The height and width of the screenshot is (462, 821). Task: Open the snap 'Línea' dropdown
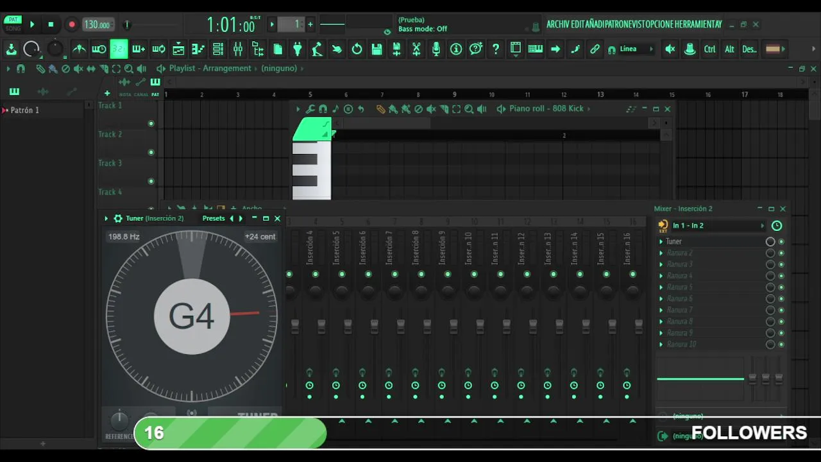[637, 49]
